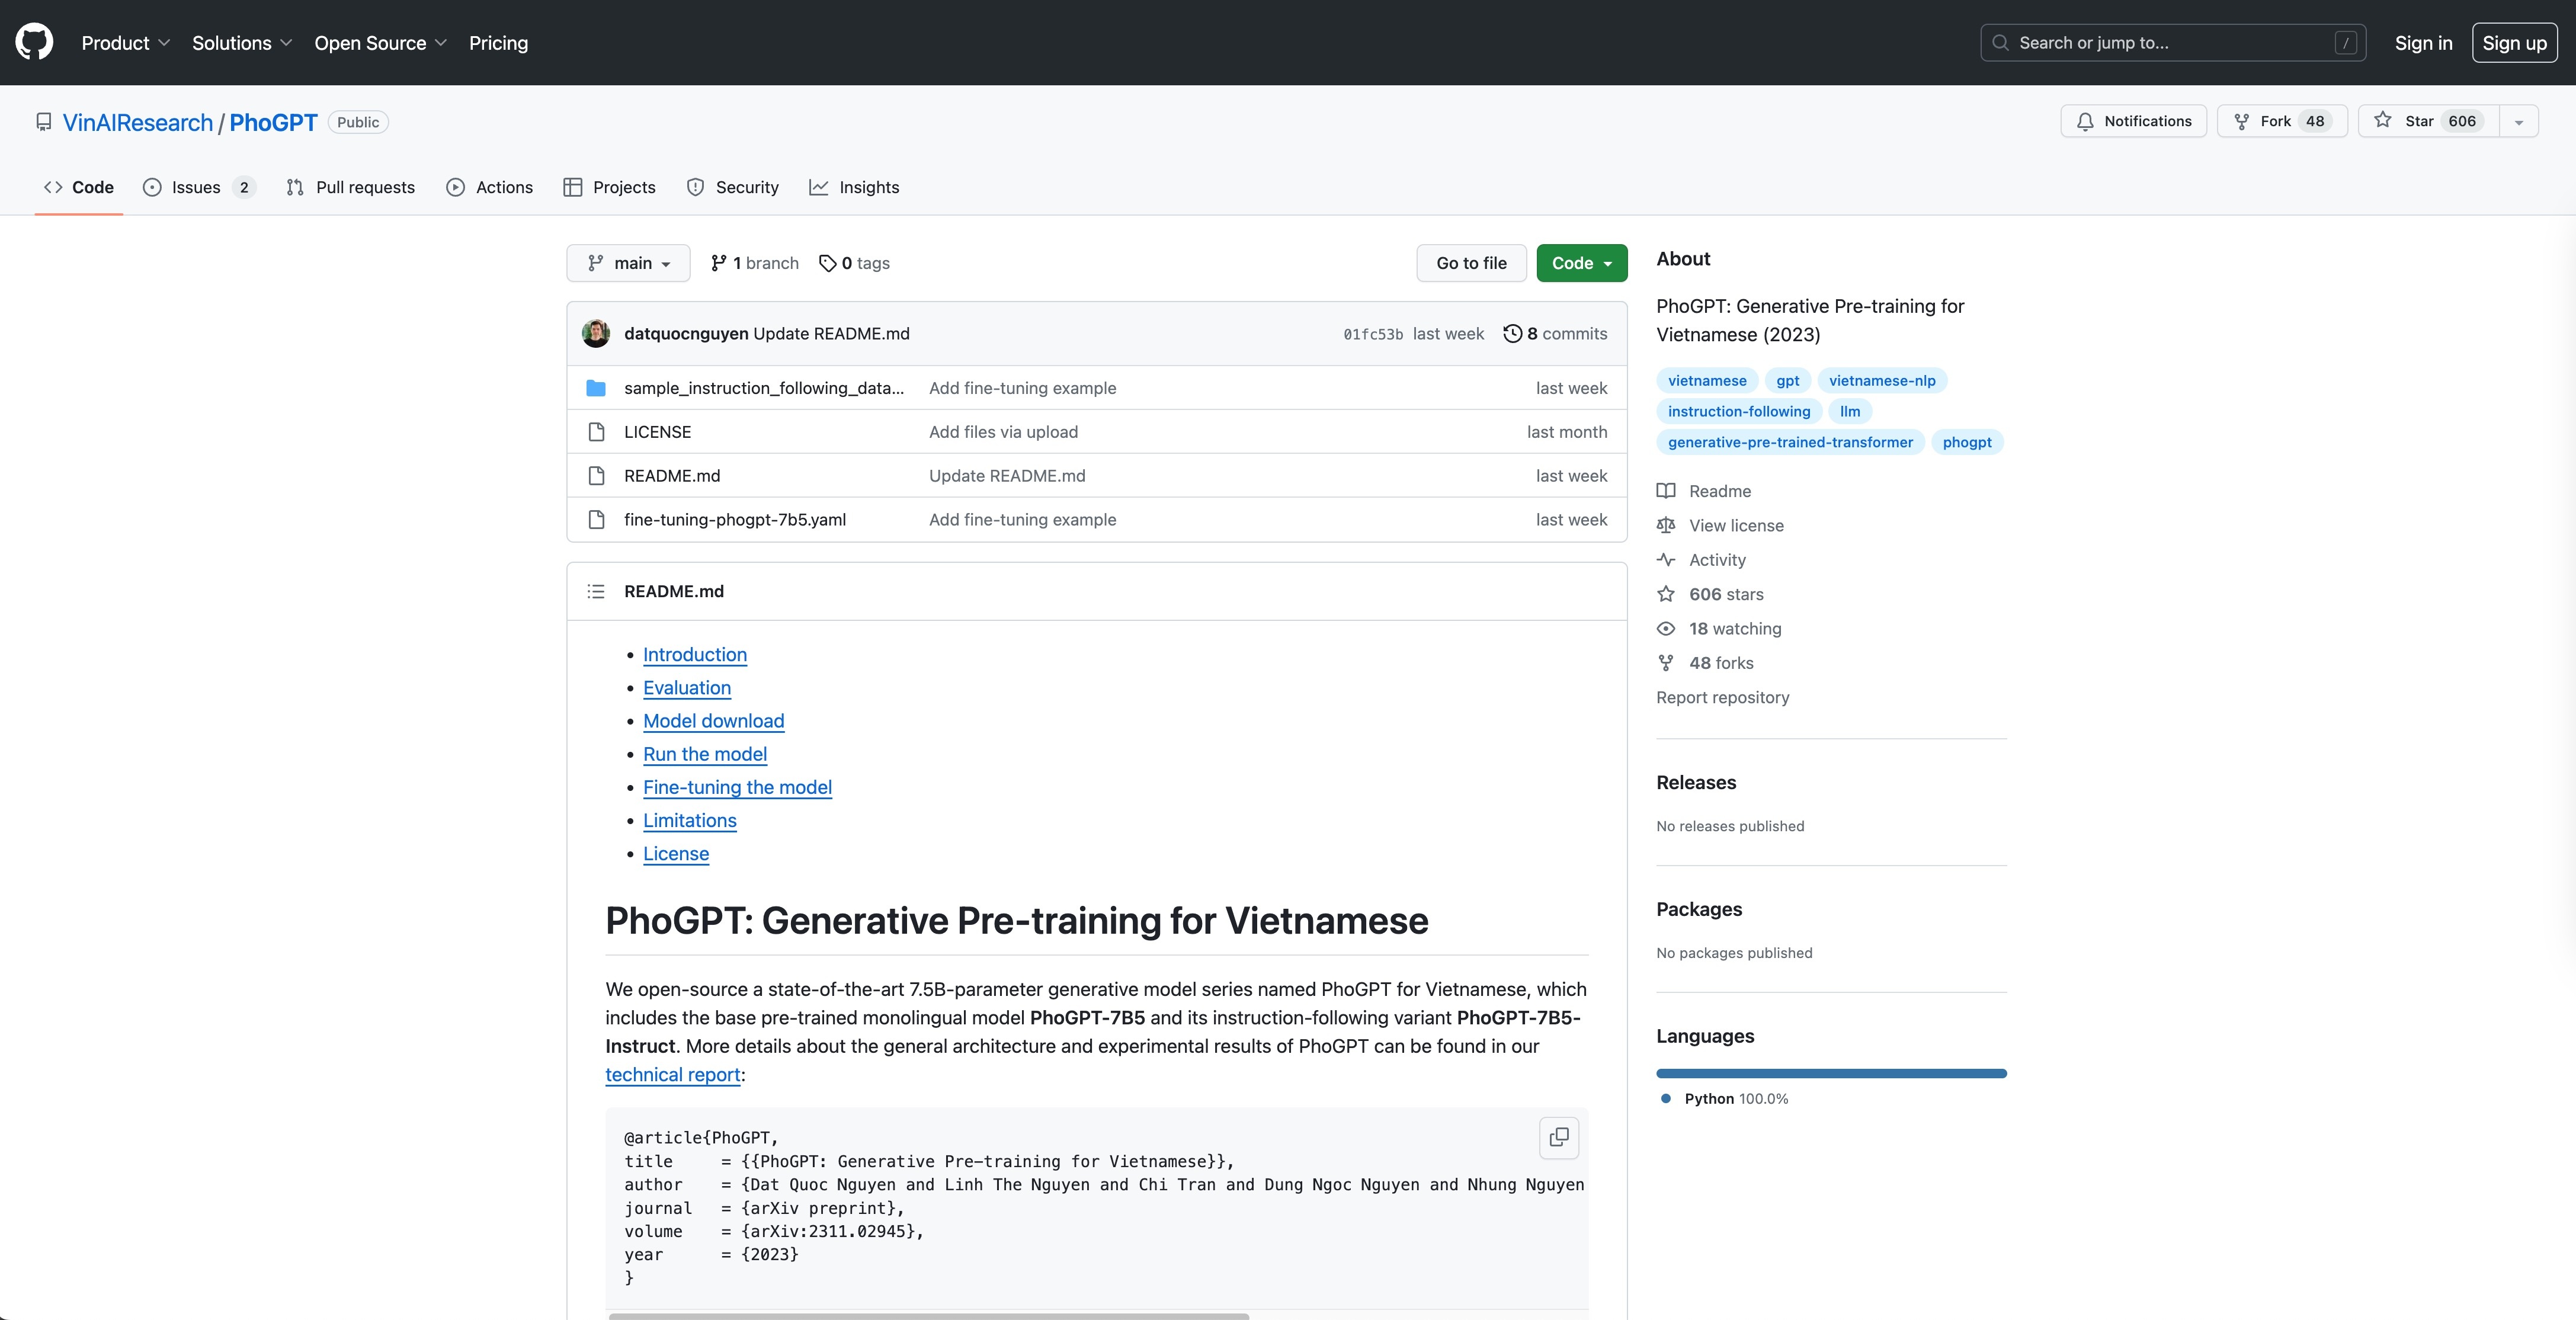Expand the green Code dropdown button

click(1581, 263)
